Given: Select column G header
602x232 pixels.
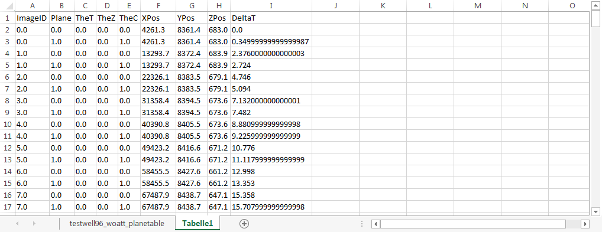Looking at the screenshot, I should pos(192,6).
